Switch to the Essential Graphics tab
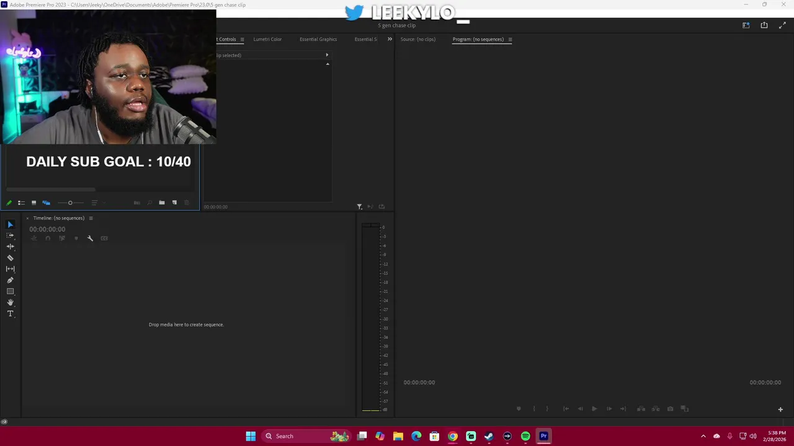794x446 pixels. 318,39
